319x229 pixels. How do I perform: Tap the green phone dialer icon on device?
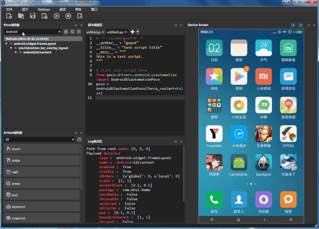214,200
